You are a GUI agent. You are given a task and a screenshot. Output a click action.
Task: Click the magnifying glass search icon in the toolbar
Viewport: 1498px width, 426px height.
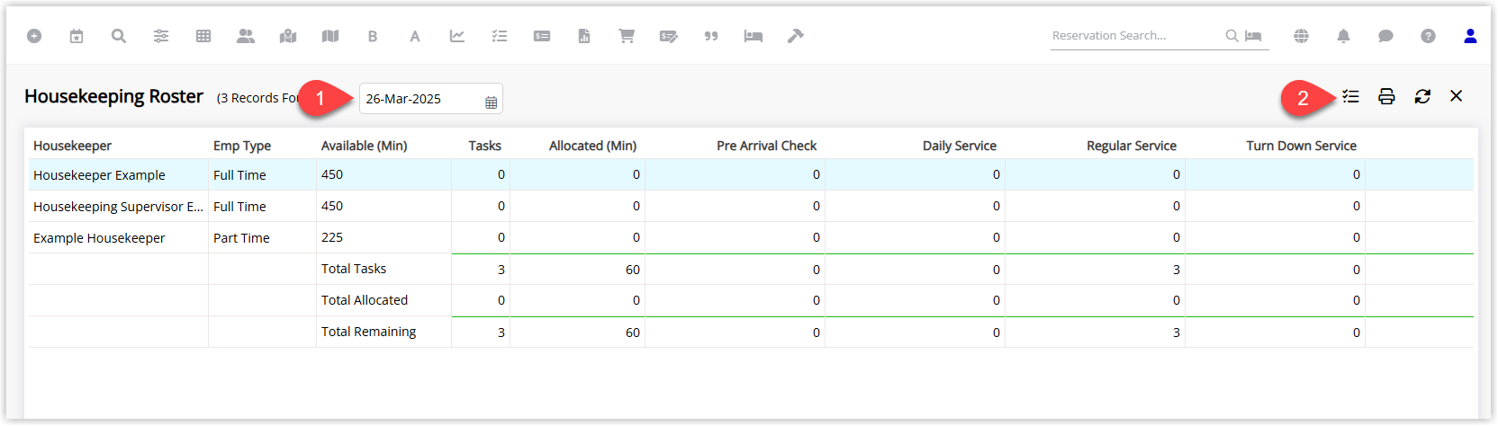coord(119,36)
